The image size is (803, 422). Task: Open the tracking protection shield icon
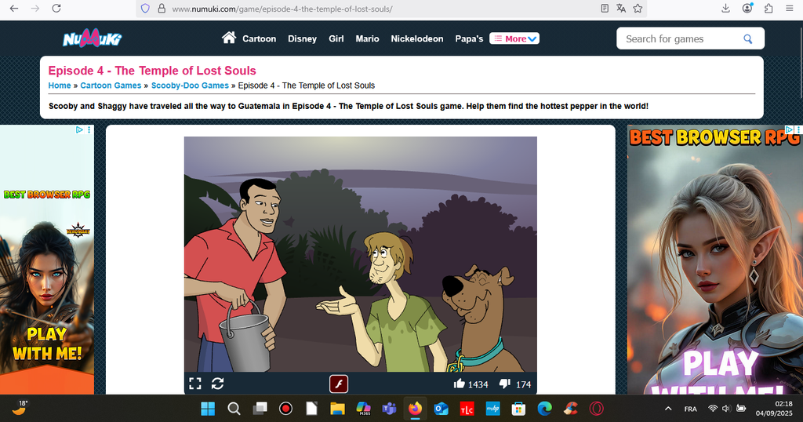145,9
